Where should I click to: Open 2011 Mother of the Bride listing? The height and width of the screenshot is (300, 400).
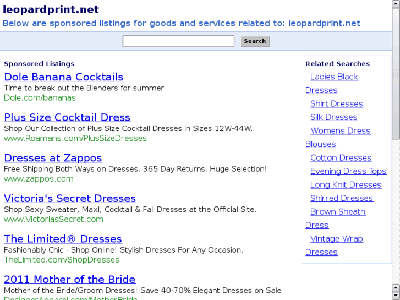[69, 280]
